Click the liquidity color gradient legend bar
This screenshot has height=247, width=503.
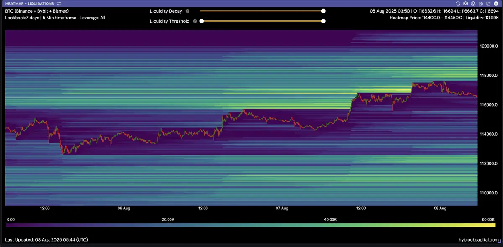click(x=251, y=225)
